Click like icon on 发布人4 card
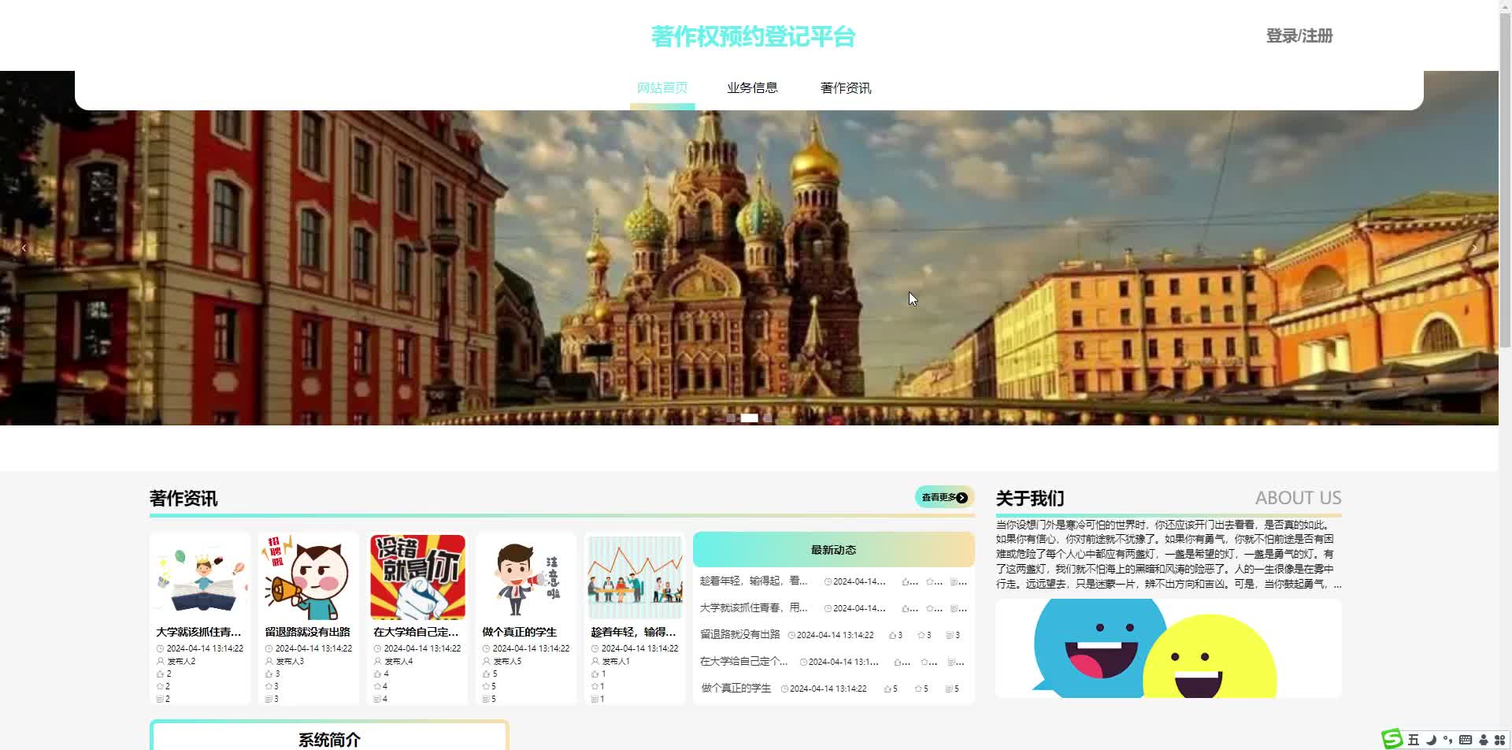 (x=378, y=674)
